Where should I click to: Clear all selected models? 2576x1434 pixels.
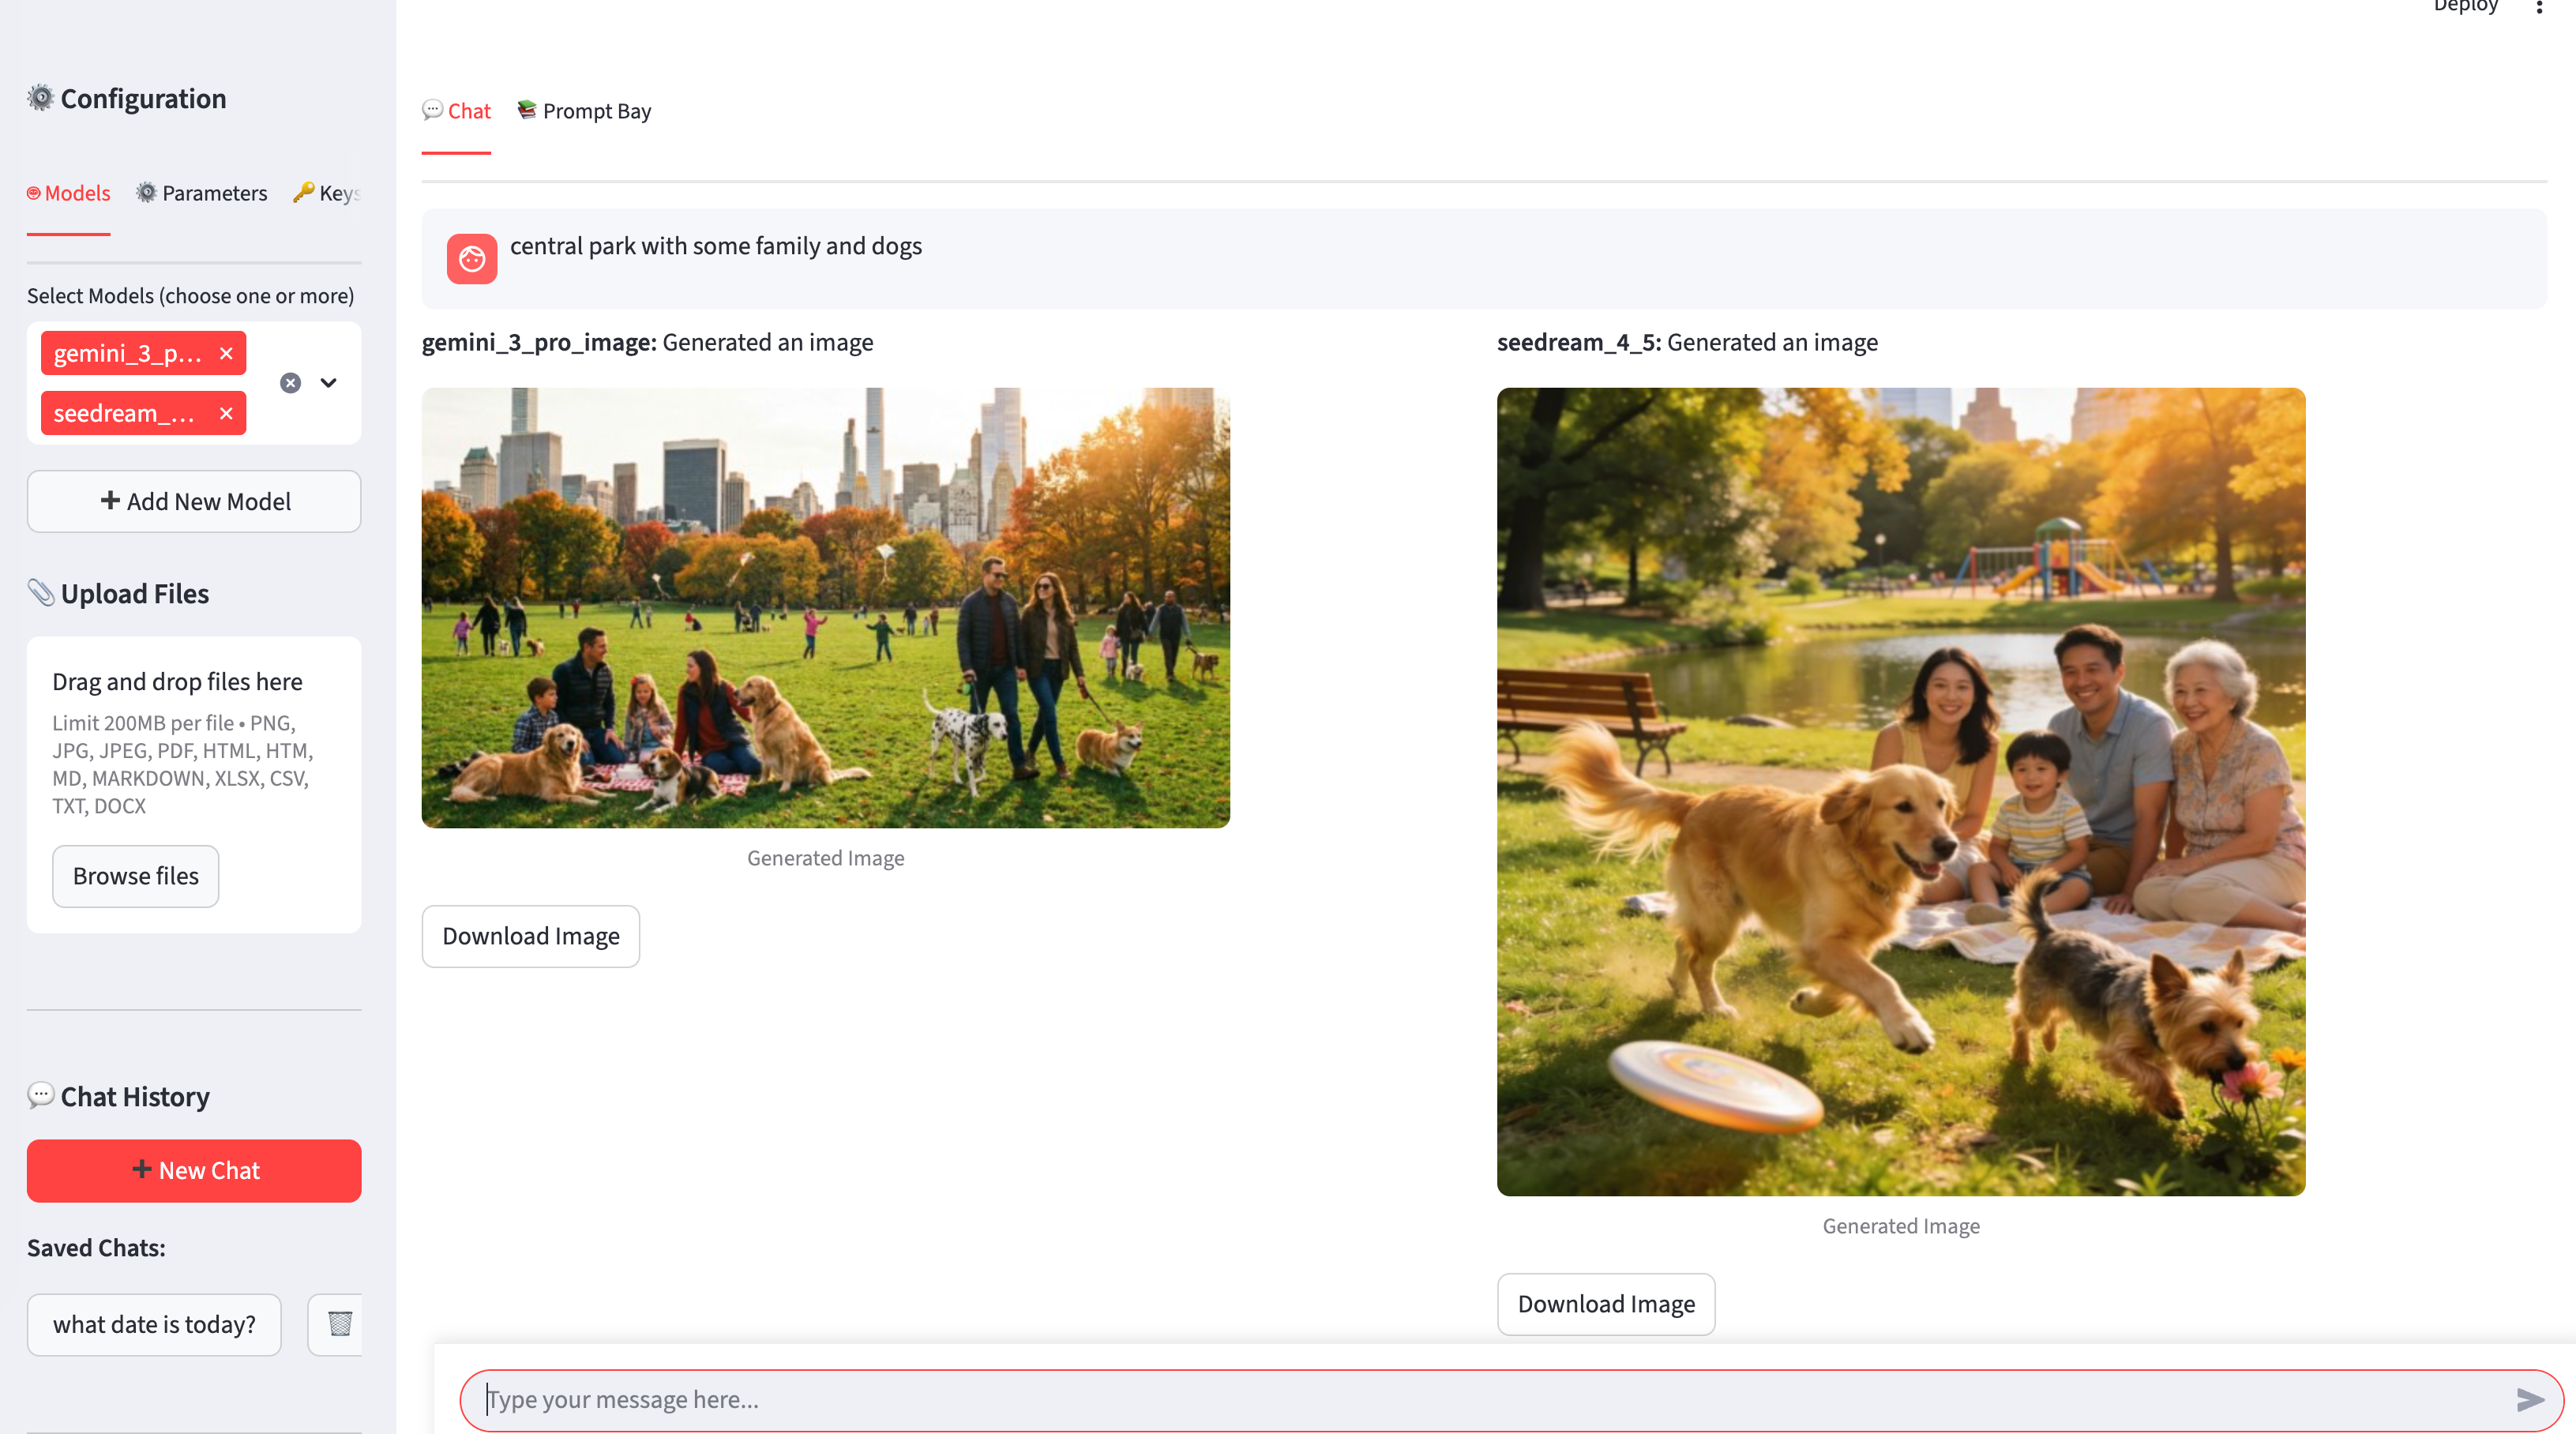click(290, 383)
